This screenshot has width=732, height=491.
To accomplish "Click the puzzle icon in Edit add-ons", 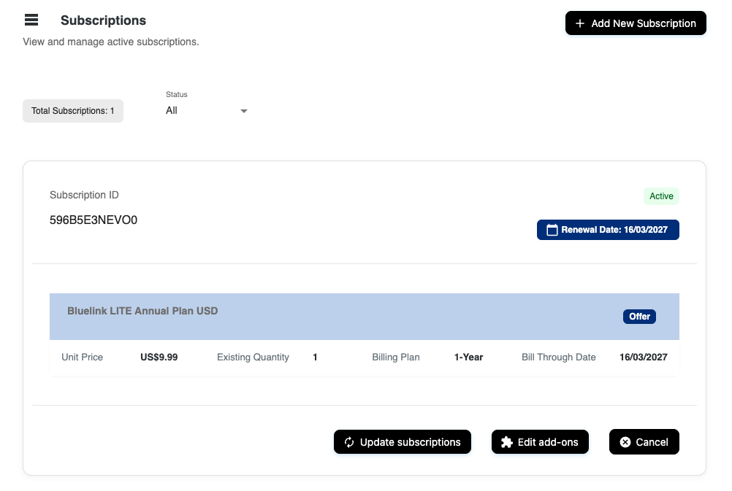I will (506, 442).
